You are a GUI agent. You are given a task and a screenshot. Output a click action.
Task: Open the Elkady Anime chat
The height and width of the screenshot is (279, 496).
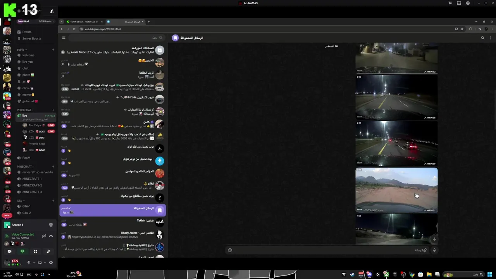[112, 235]
